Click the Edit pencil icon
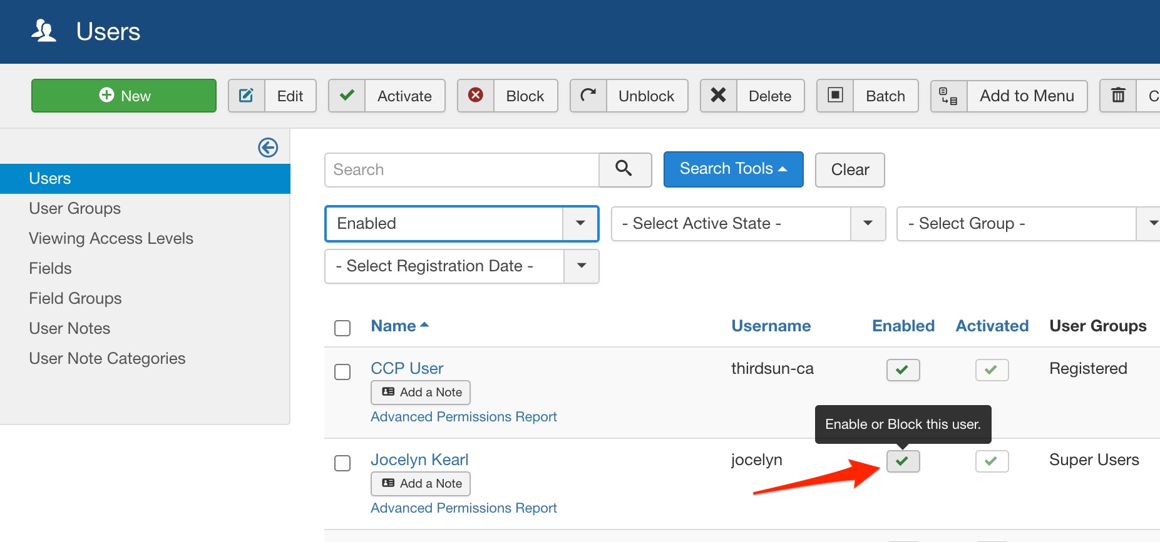The width and height of the screenshot is (1160, 542). pyautogui.click(x=247, y=96)
